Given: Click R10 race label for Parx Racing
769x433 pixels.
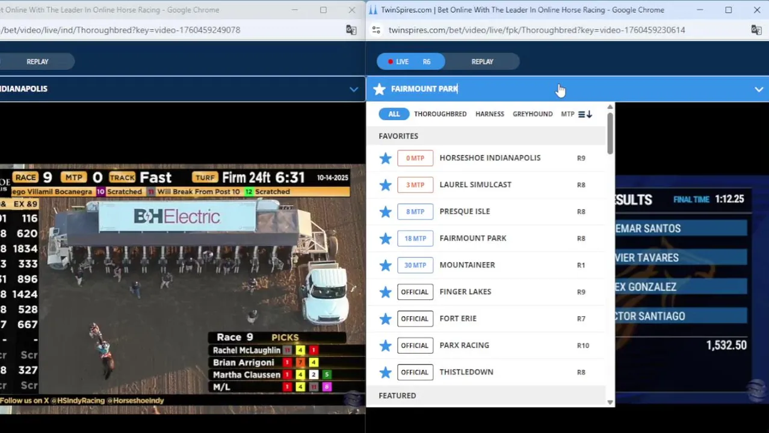Looking at the screenshot, I should point(582,345).
